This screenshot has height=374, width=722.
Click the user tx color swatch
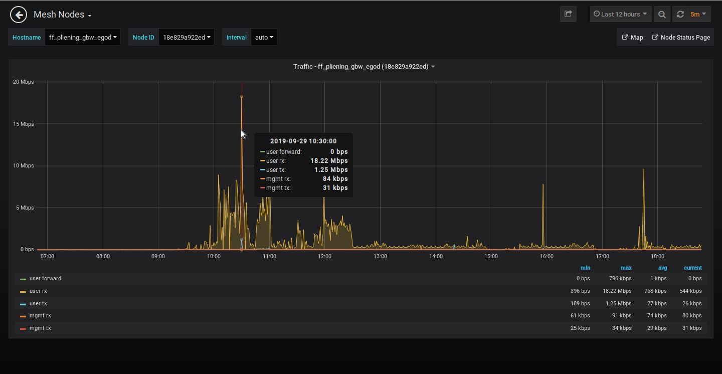23,304
